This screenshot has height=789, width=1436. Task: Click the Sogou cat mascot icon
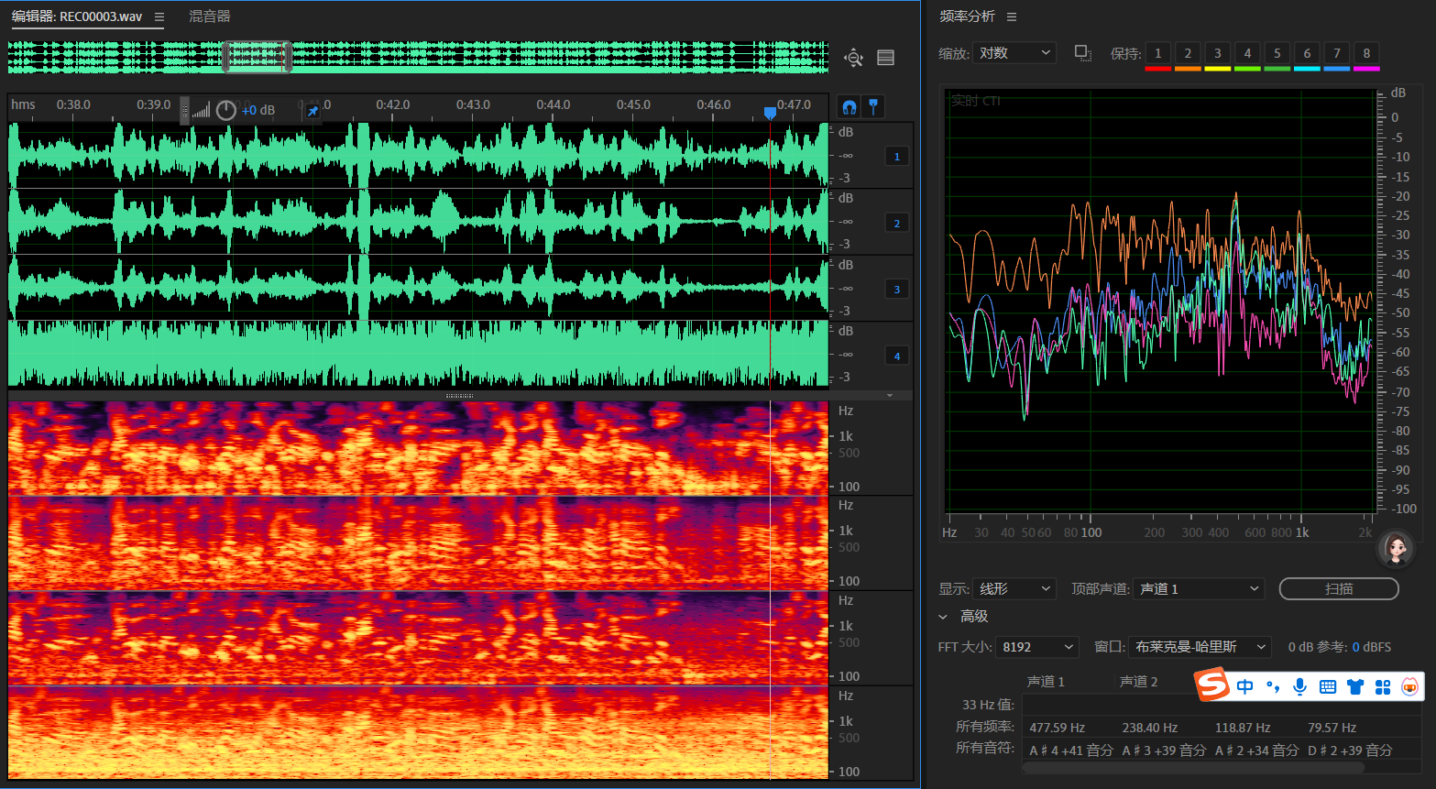(x=1410, y=686)
